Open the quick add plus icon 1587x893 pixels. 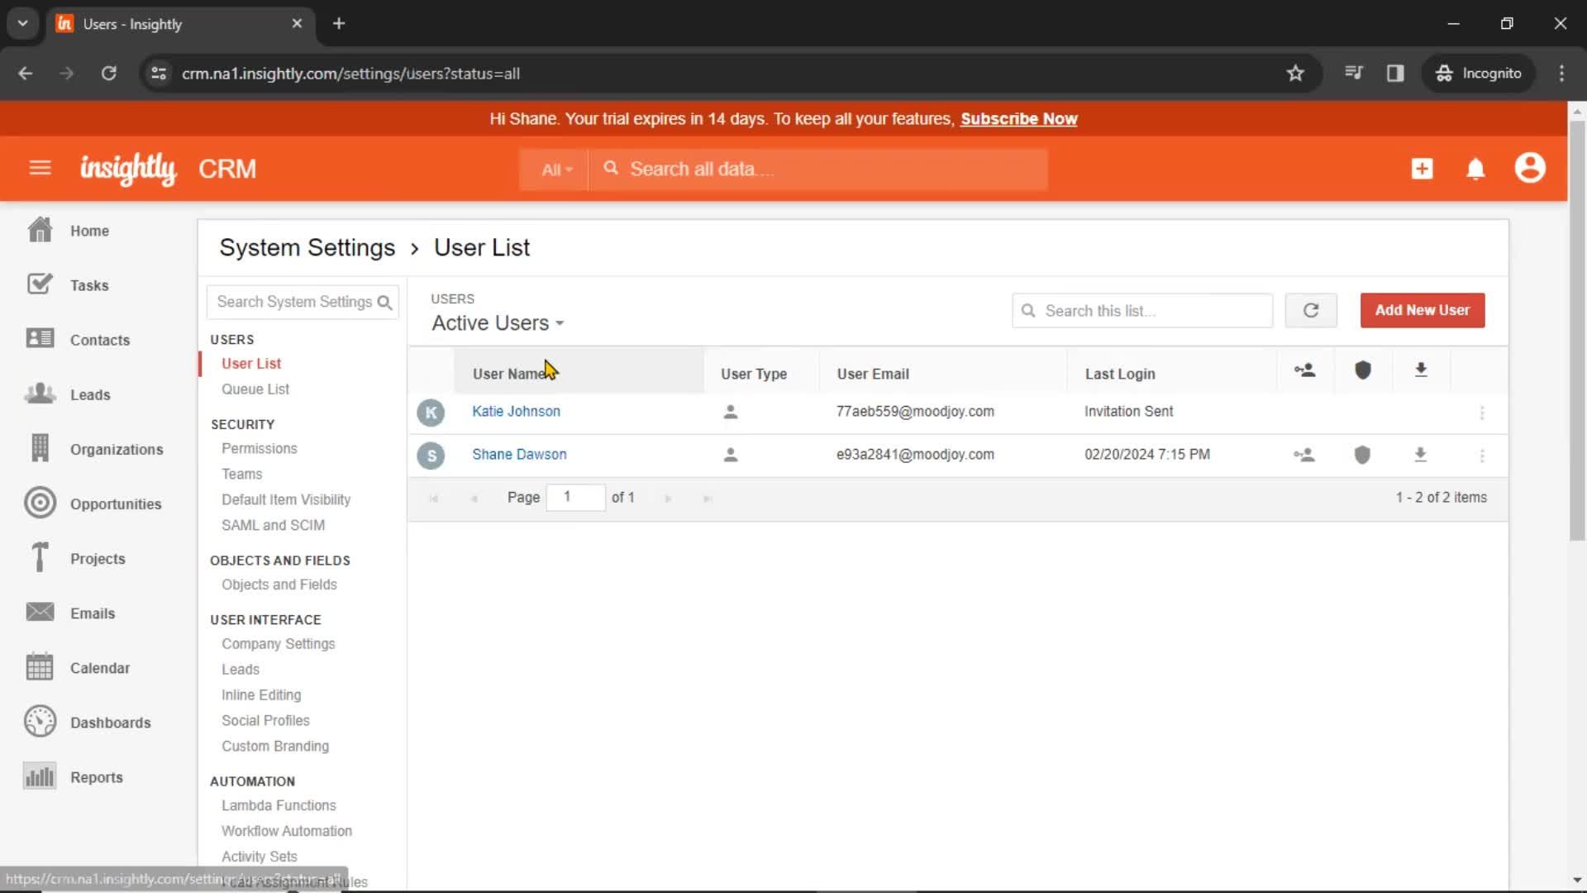click(1422, 169)
